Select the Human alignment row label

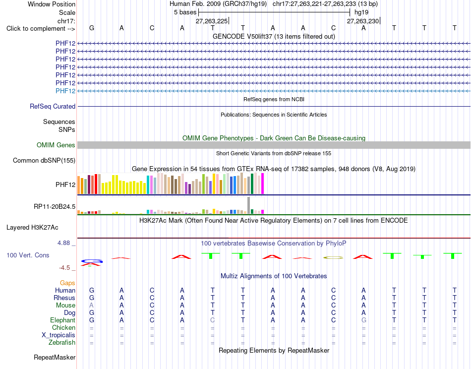[x=65, y=290]
